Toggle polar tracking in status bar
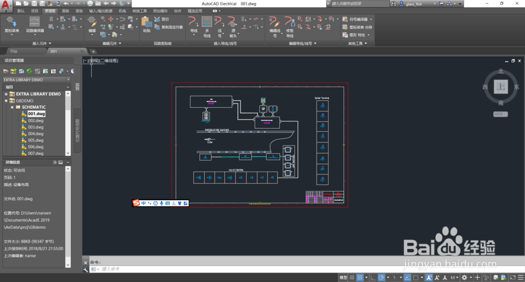This screenshot has height=282, width=525. (381, 277)
